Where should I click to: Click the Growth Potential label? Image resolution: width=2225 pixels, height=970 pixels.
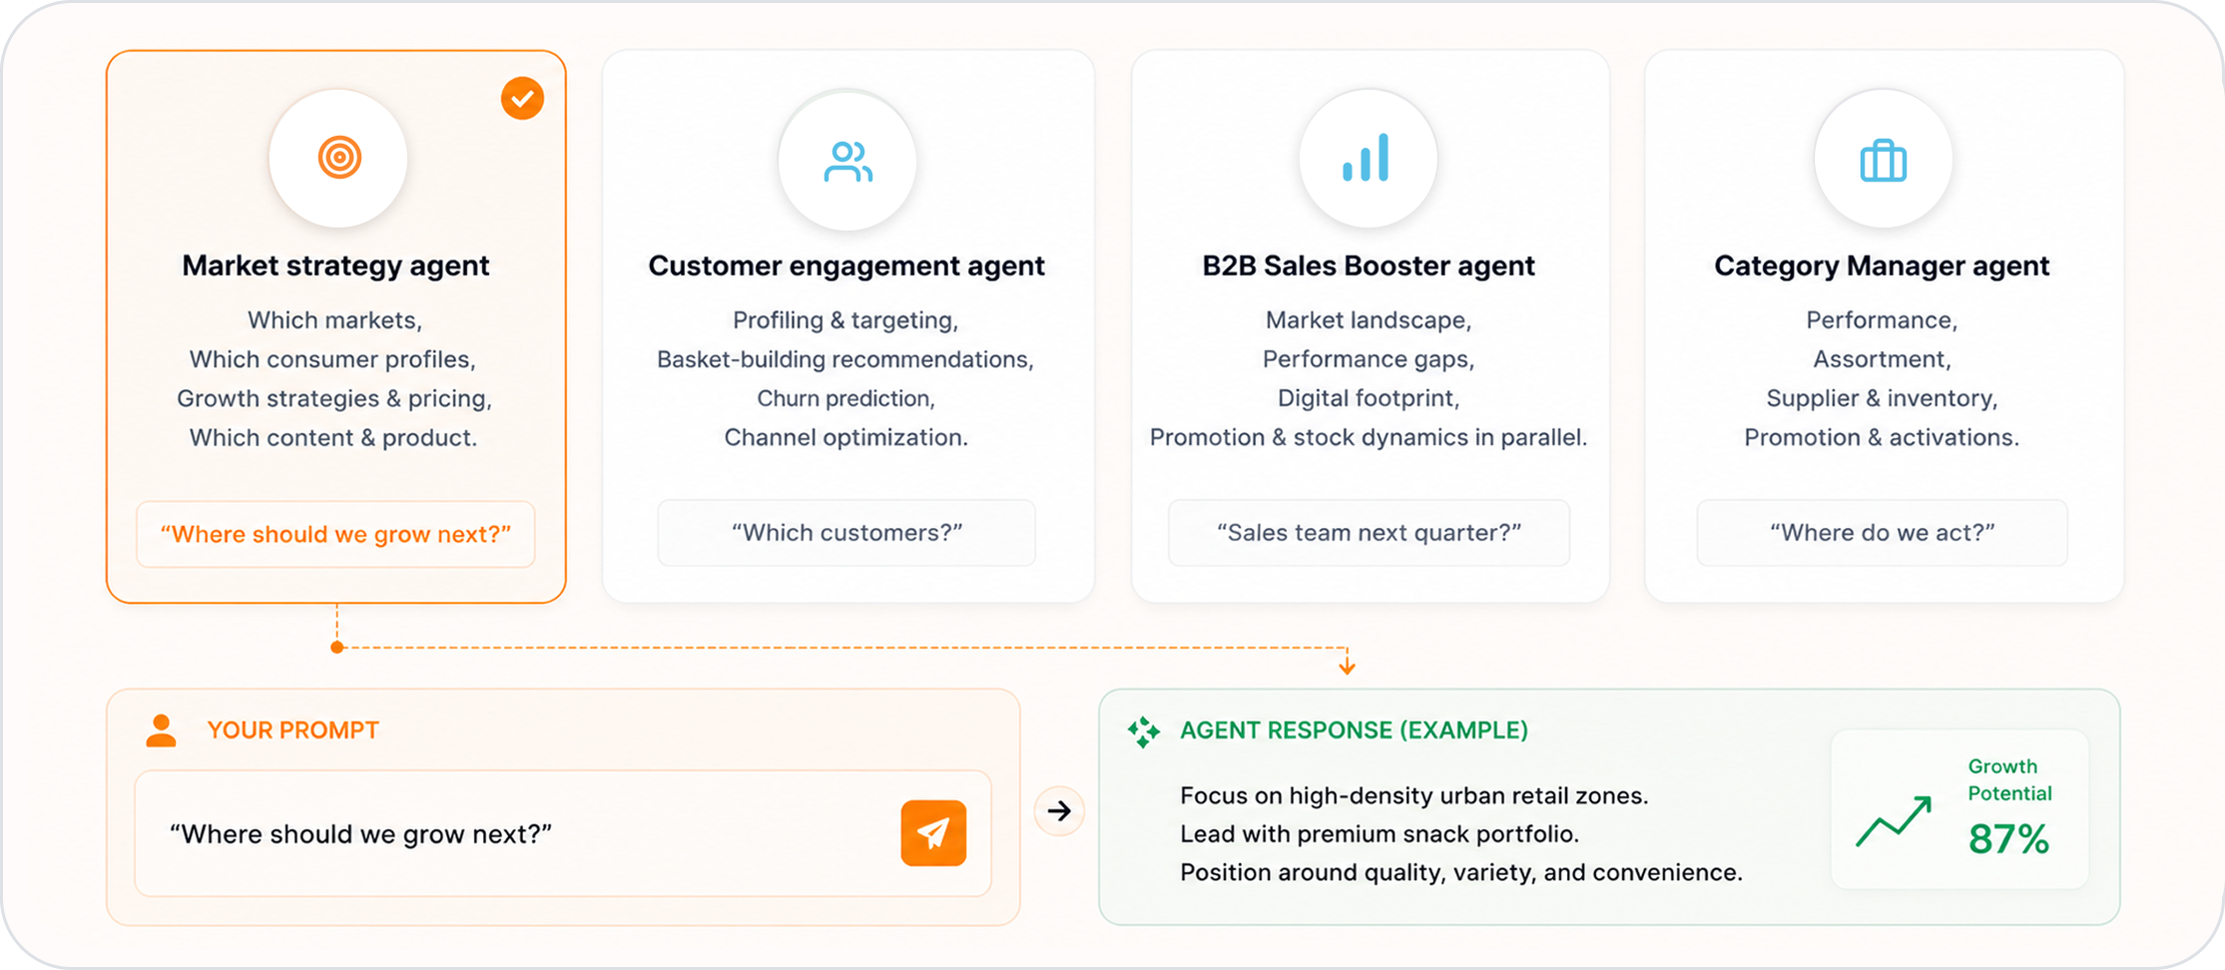(x=2009, y=780)
